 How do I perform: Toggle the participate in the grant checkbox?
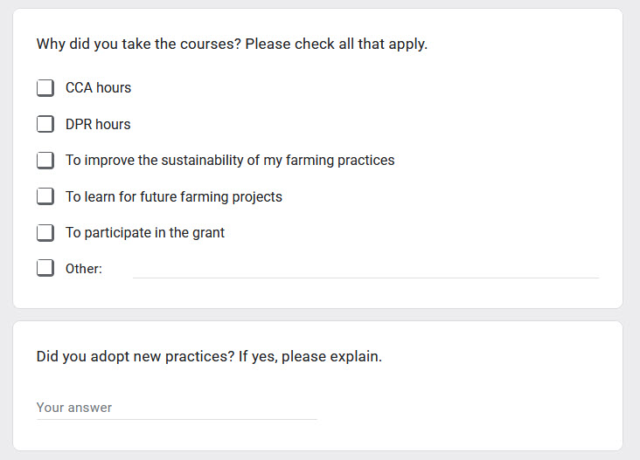click(45, 233)
